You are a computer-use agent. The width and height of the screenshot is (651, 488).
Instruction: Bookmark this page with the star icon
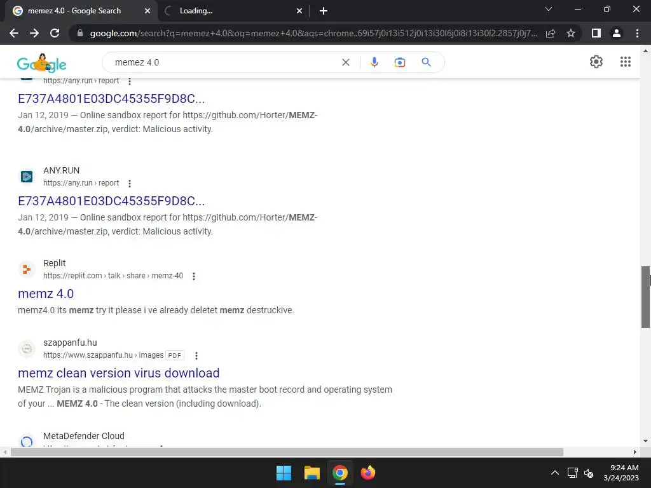coord(571,33)
